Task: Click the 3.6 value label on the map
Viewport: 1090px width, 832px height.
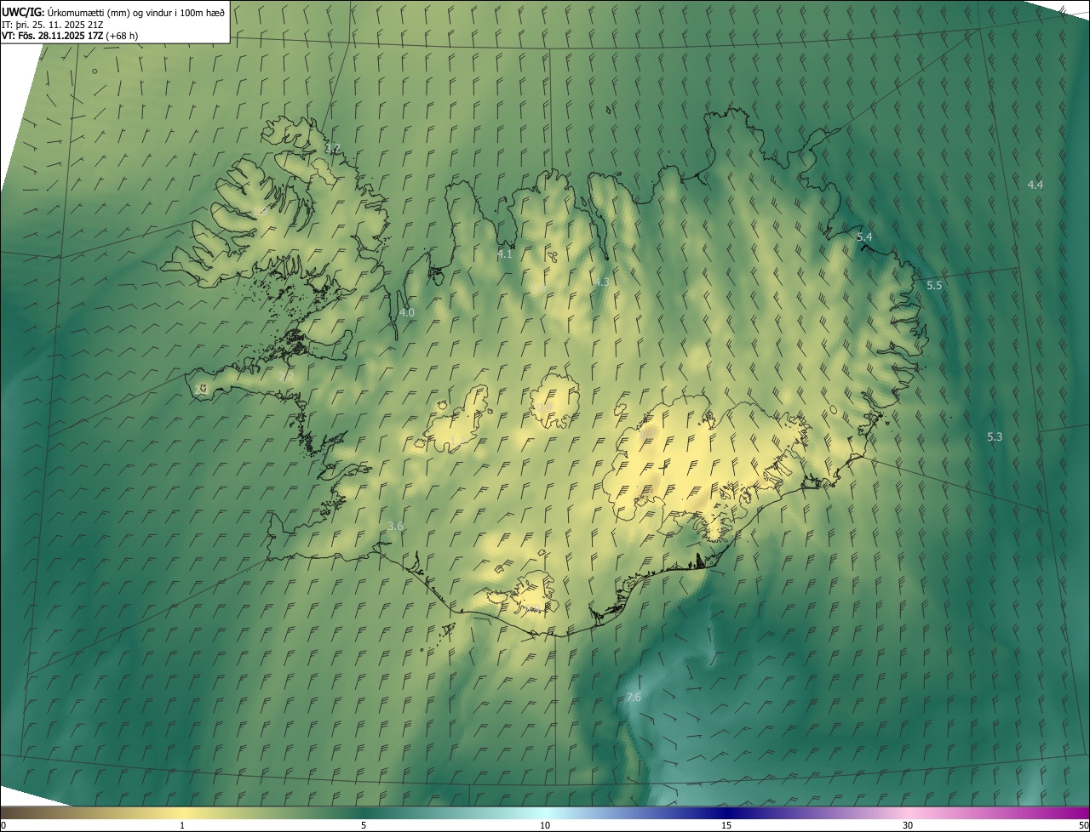Action: point(395,526)
